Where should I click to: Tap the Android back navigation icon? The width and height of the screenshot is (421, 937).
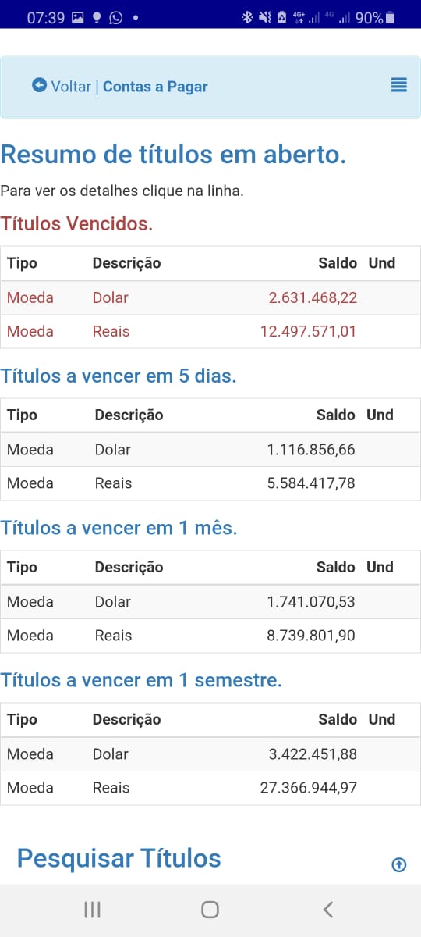pyautogui.click(x=328, y=909)
